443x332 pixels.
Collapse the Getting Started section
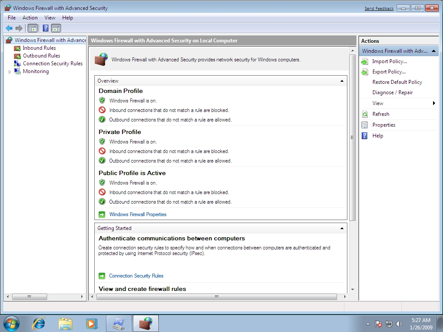click(342, 228)
